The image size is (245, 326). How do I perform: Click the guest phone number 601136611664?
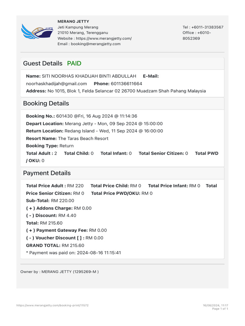pyautogui.click(x=126, y=83)
